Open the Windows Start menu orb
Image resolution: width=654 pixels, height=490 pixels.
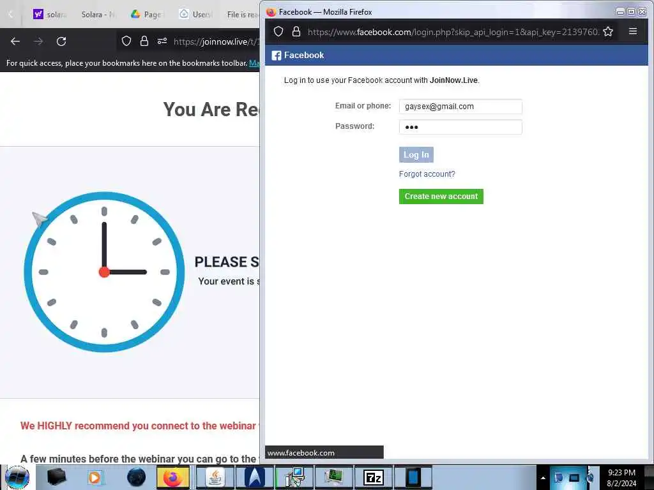coord(17,477)
